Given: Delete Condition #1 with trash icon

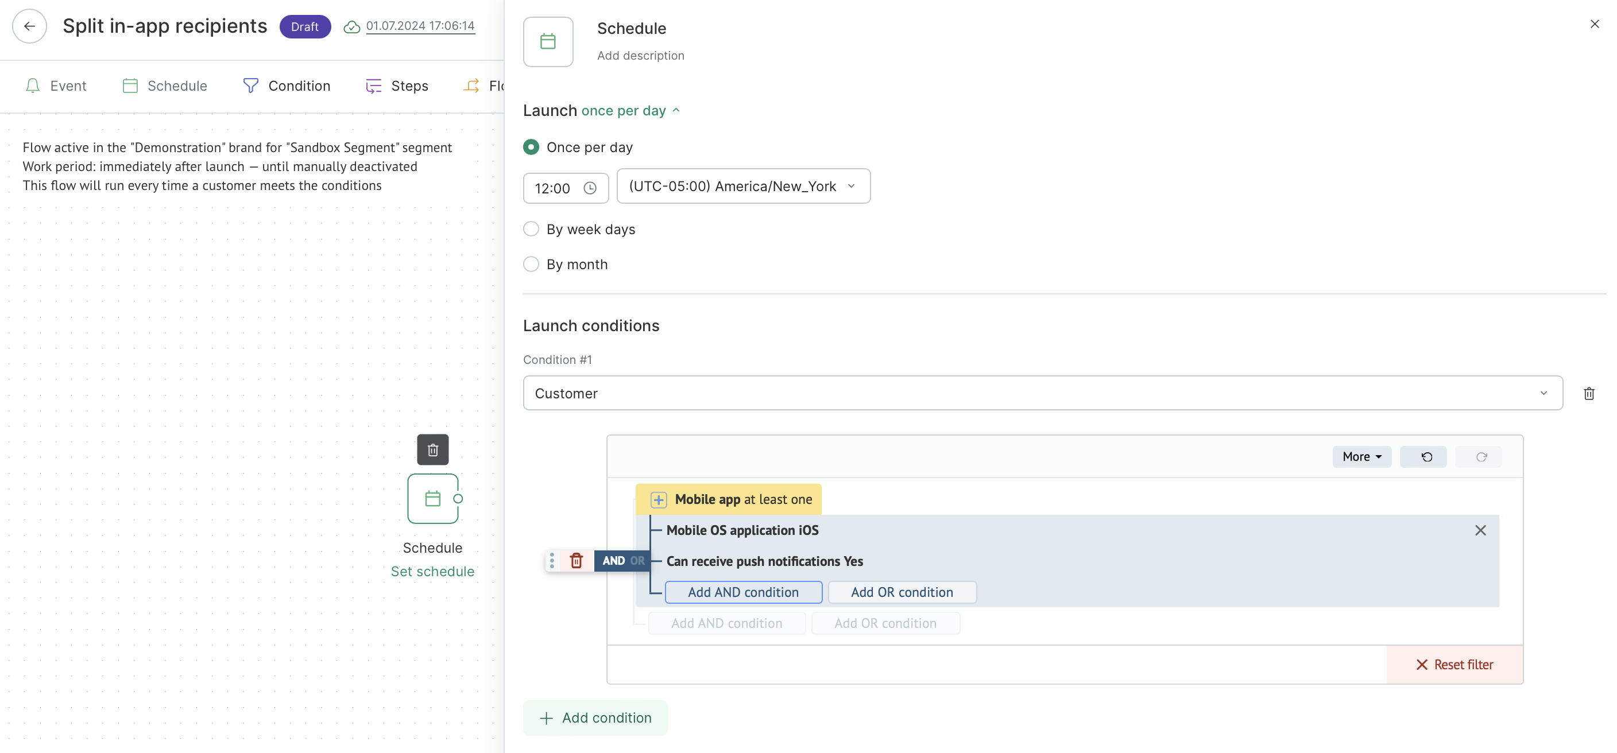Looking at the screenshot, I should [x=1589, y=394].
